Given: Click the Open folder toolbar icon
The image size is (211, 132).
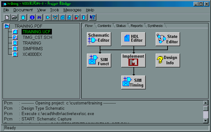Looking at the screenshot, I should (14, 17).
